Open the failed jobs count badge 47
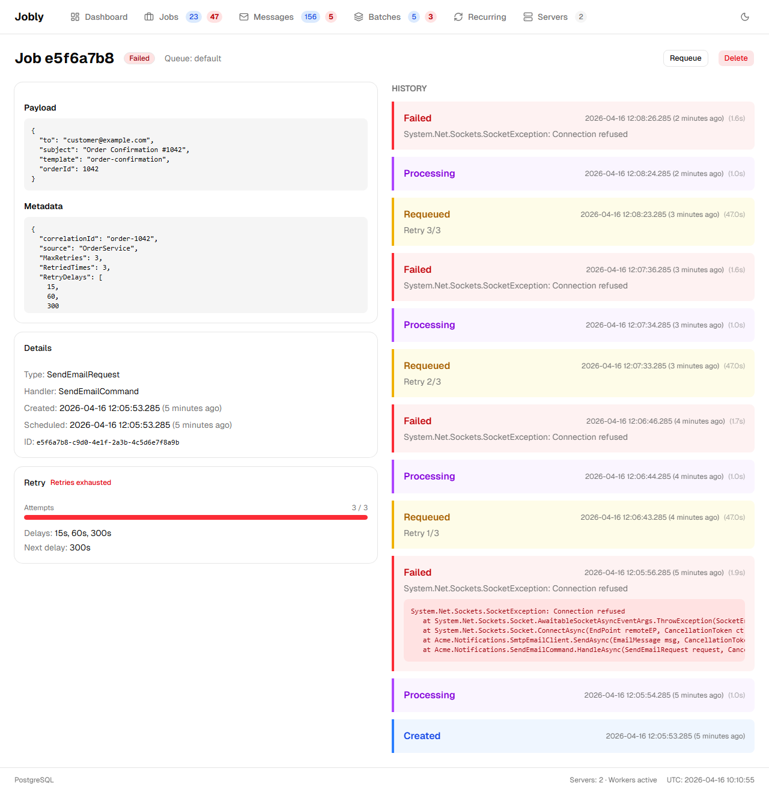 point(214,17)
